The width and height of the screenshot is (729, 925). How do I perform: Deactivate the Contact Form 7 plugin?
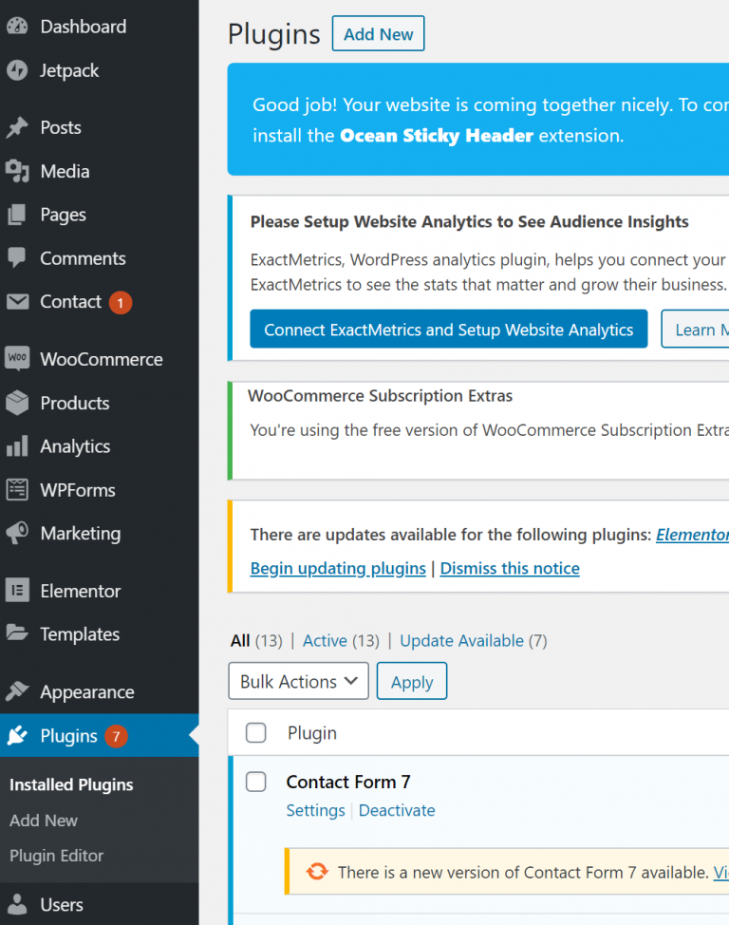(x=397, y=810)
